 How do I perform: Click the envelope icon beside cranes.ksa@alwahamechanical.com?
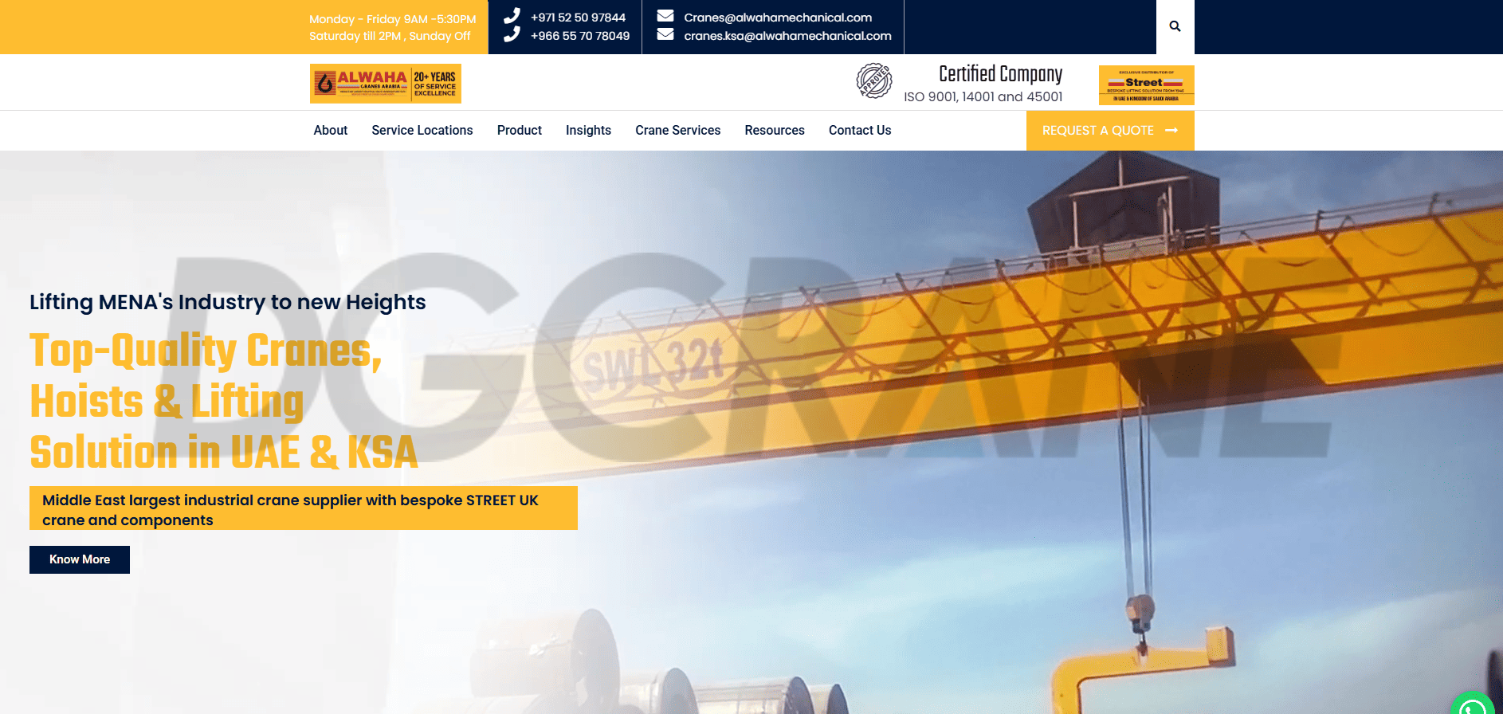tap(665, 34)
